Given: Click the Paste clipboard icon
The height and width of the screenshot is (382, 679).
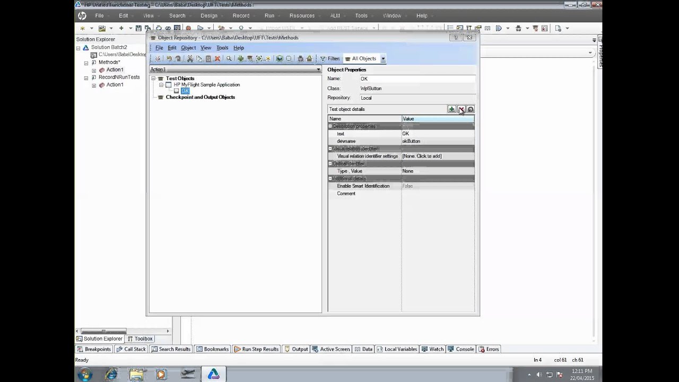Looking at the screenshot, I should (208, 58).
